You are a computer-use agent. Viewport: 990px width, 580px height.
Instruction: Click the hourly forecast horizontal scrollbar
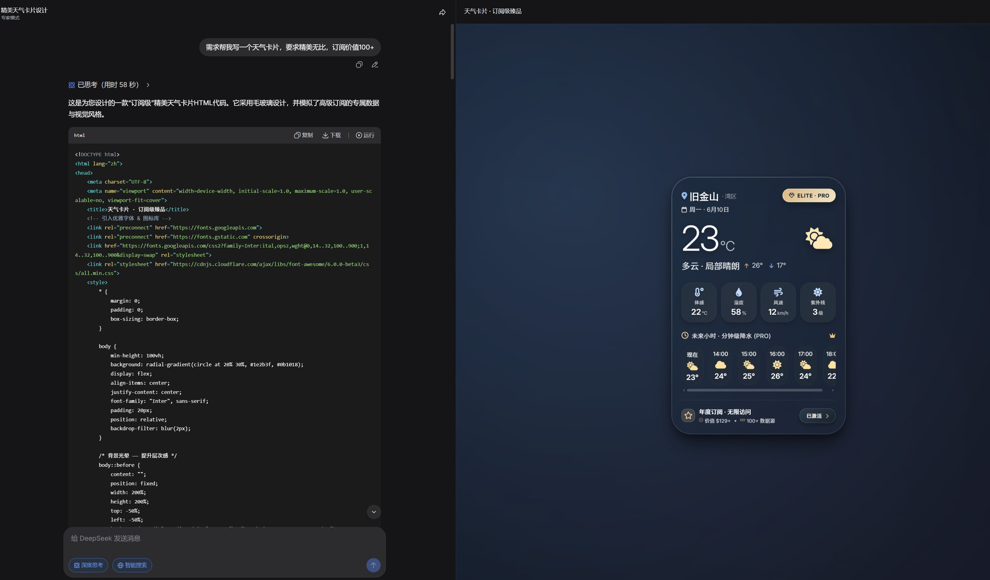[755, 390]
